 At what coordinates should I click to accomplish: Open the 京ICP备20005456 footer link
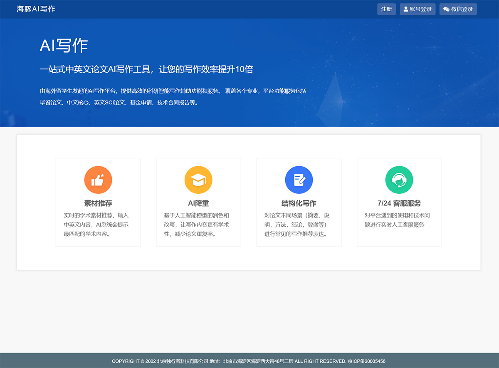click(x=366, y=361)
